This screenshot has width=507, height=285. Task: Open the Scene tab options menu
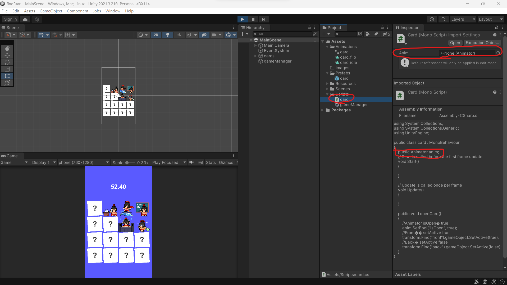[233, 27]
